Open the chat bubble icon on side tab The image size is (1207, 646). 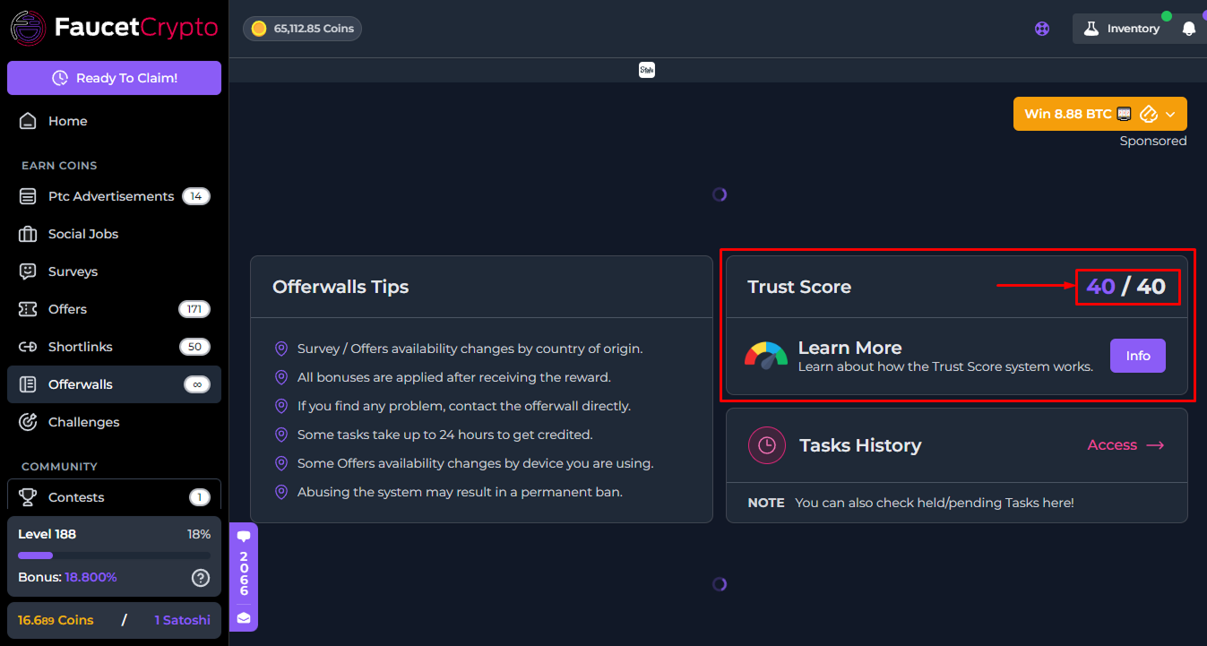click(x=244, y=537)
